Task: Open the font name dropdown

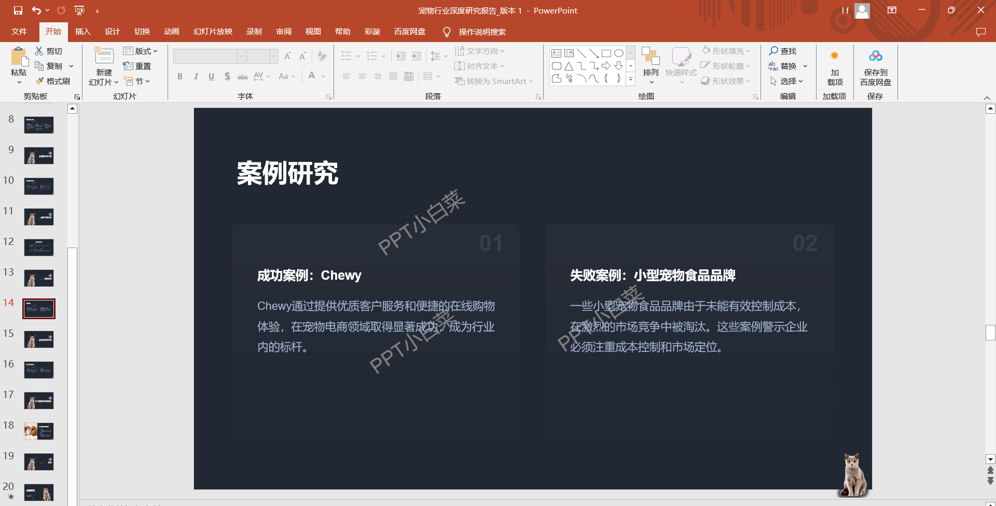Action: [241, 56]
